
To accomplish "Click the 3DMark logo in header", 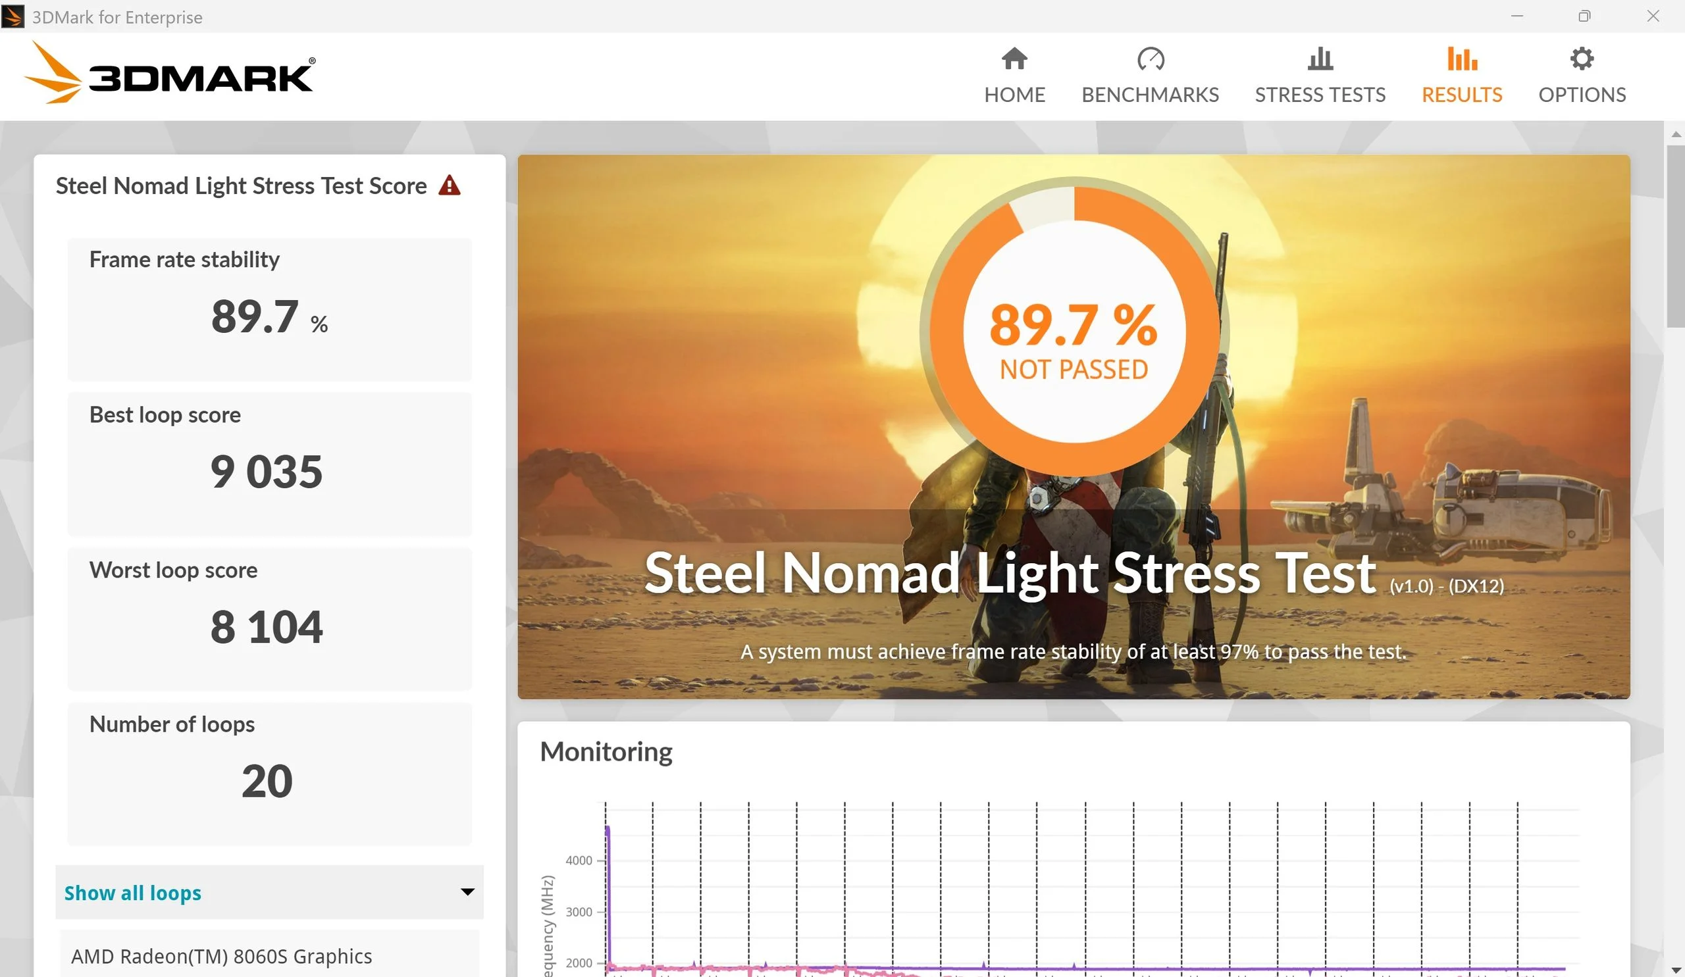I will tap(169, 74).
